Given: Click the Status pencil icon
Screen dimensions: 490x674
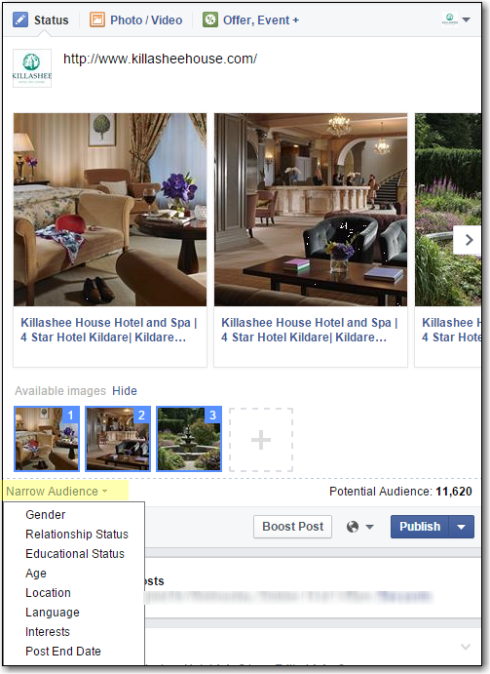Looking at the screenshot, I should pos(20,20).
